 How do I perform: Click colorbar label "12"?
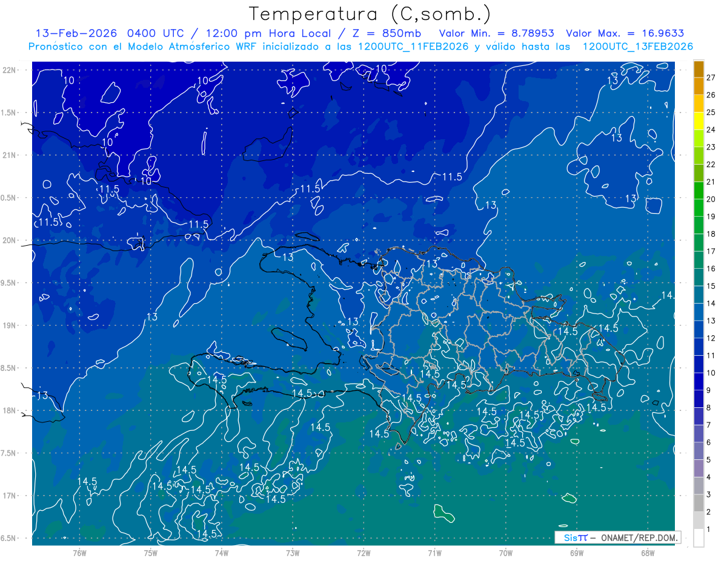(x=711, y=338)
